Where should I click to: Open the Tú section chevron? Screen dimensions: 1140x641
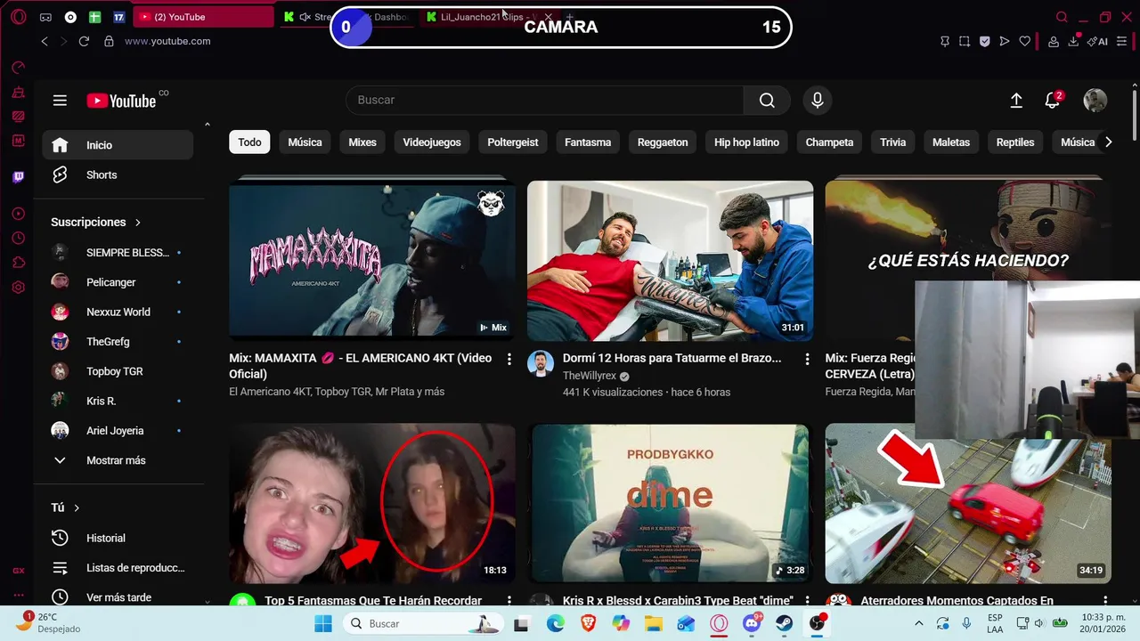point(77,507)
